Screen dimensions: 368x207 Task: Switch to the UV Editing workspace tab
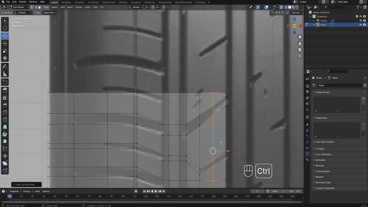(x=93, y=2)
